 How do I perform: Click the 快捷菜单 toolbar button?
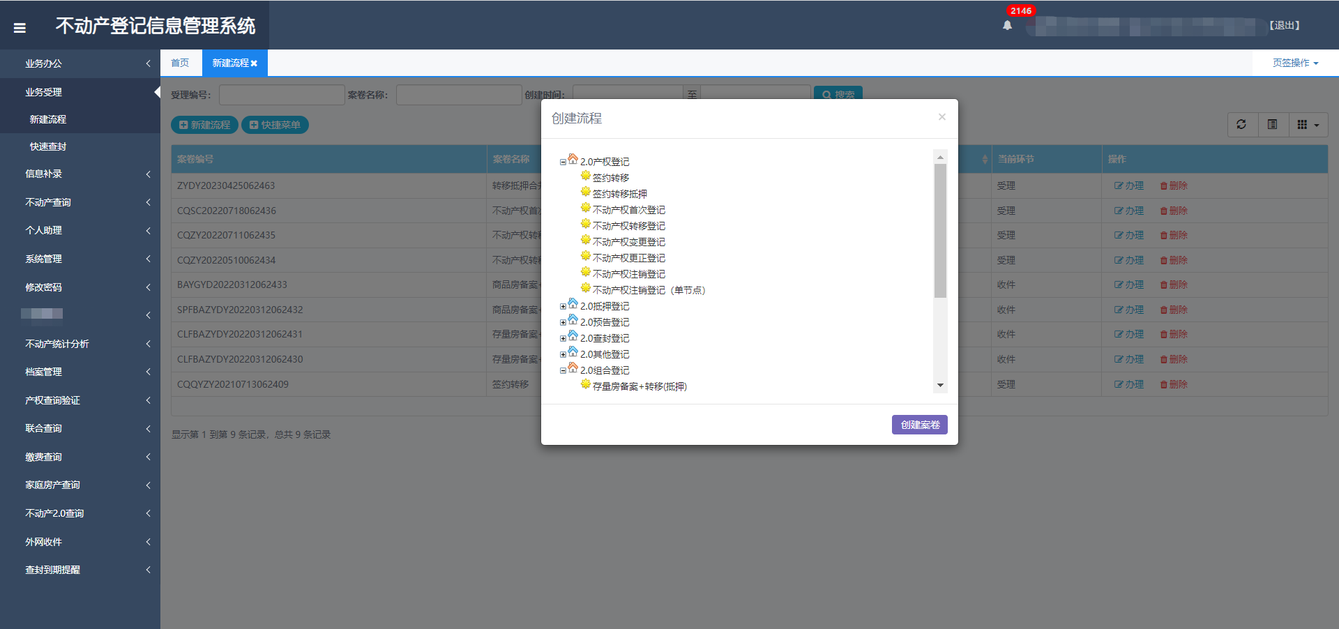coord(275,125)
